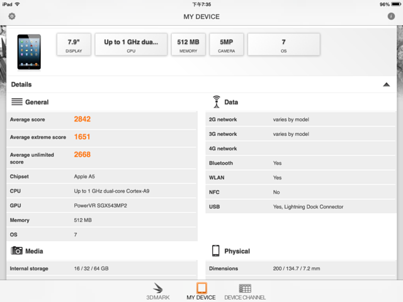This screenshot has height=302, width=403.
Task: Click the OS label in General list
Action: (14, 235)
